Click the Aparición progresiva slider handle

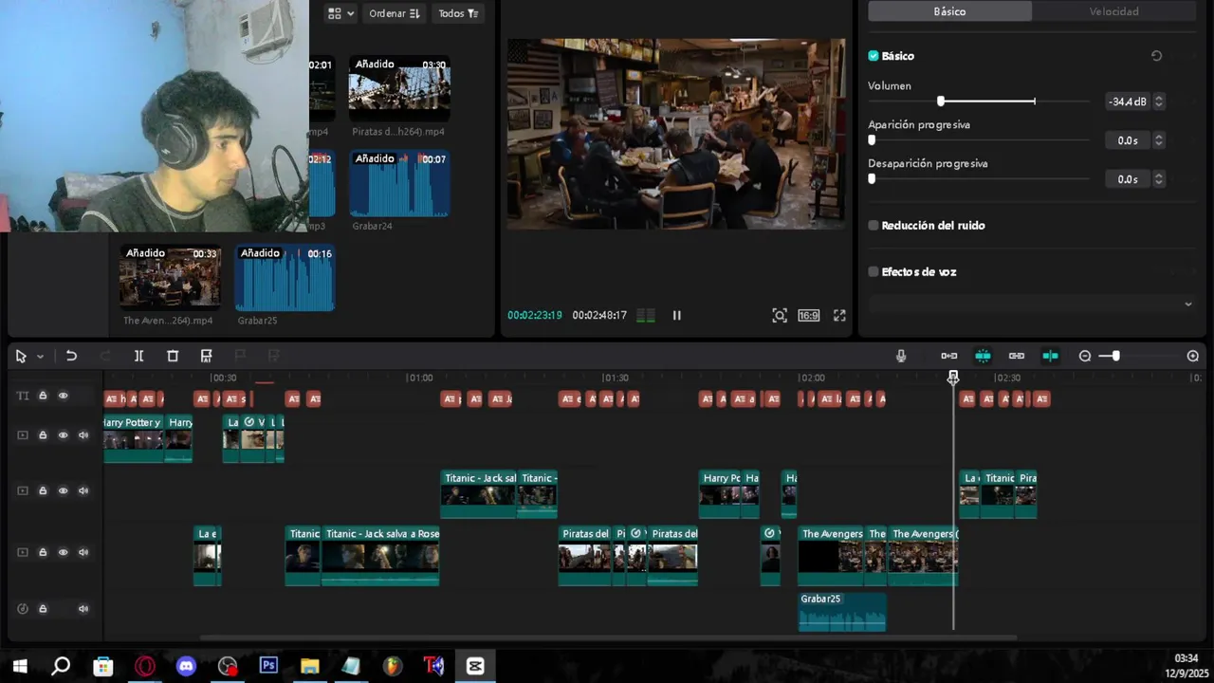(x=872, y=140)
